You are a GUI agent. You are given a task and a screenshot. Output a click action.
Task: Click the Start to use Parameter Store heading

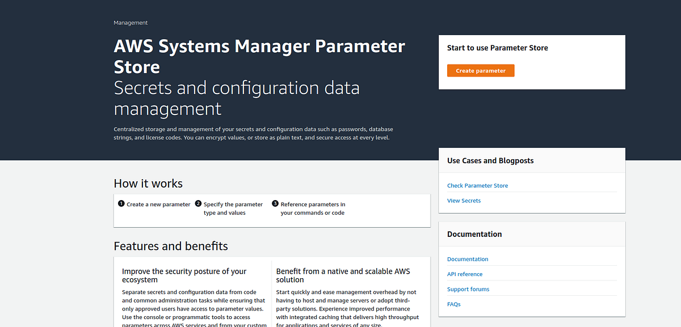point(497,48)
